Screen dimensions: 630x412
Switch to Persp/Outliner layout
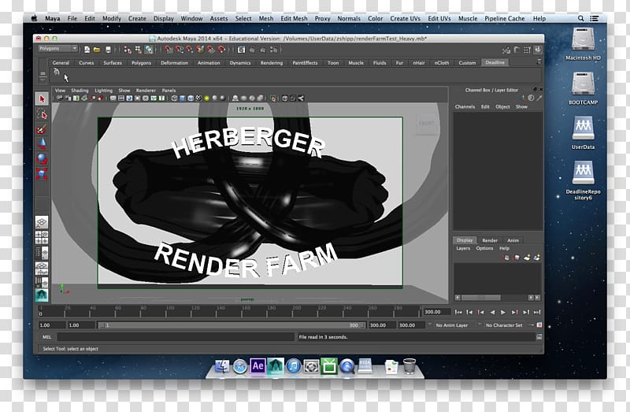[42, 252]
